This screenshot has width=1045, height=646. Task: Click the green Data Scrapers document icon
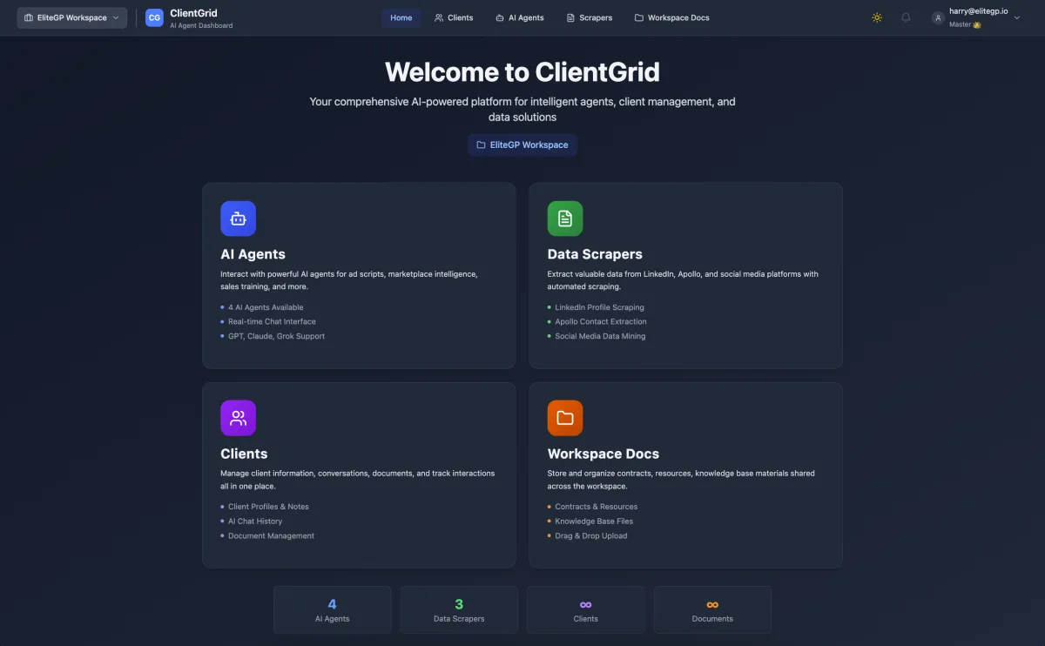pyautogui.click(x=565, y=219)
